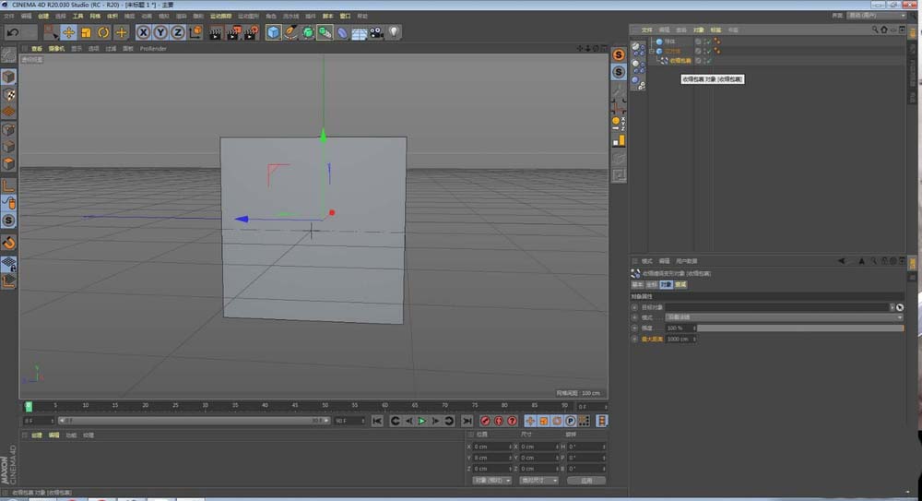
Task: Add a Cube primitive object
Action: [x=274, y=32]
